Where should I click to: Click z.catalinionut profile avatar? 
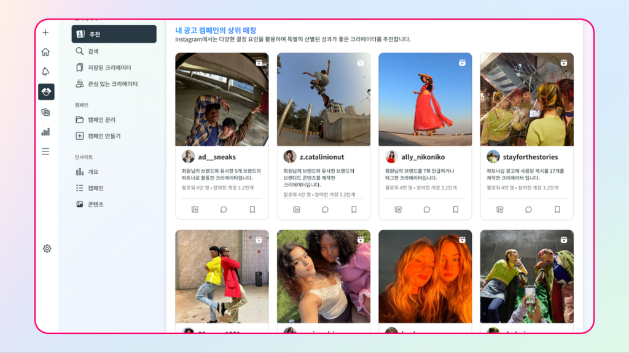pos(290,156)
